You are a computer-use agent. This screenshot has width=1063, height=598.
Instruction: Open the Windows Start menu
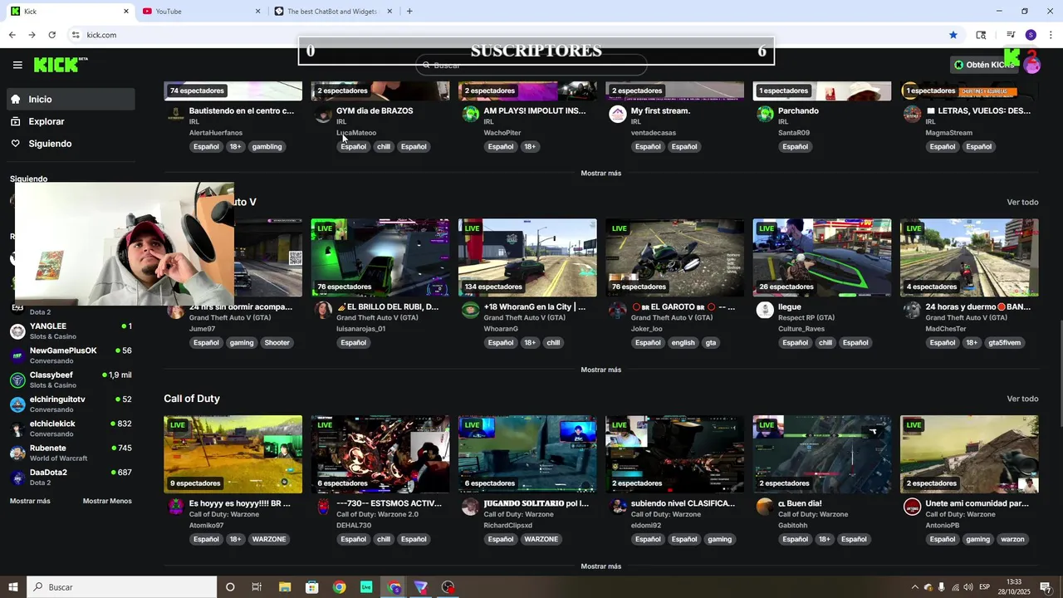[x=13, y=587]
